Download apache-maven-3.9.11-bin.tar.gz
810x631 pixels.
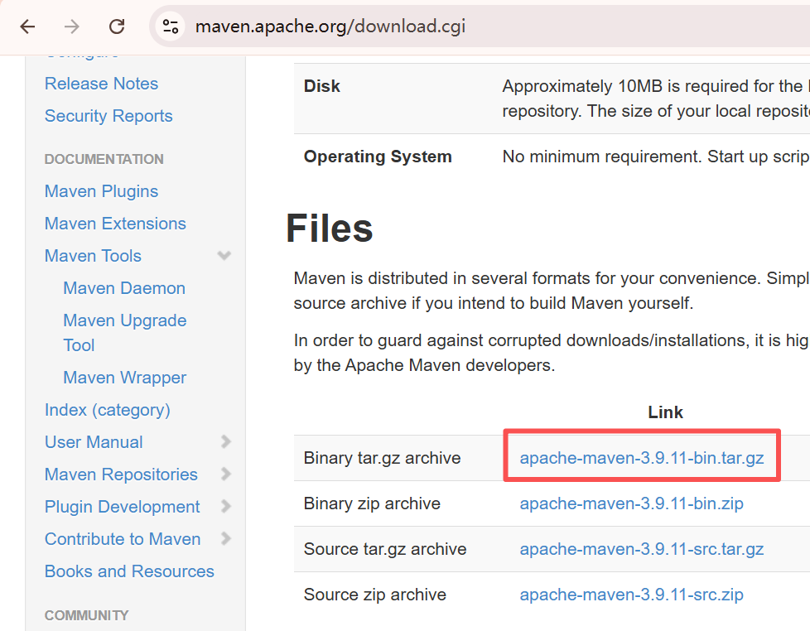click(641, 458)
